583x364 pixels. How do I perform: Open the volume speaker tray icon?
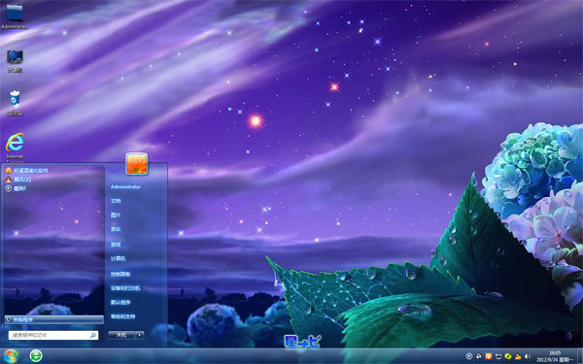[528, 356]
